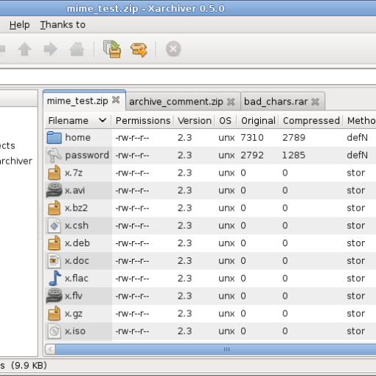This screenshot has height=376, width=376.
Task: Sort by the Original column header
Action: [258, 121]
